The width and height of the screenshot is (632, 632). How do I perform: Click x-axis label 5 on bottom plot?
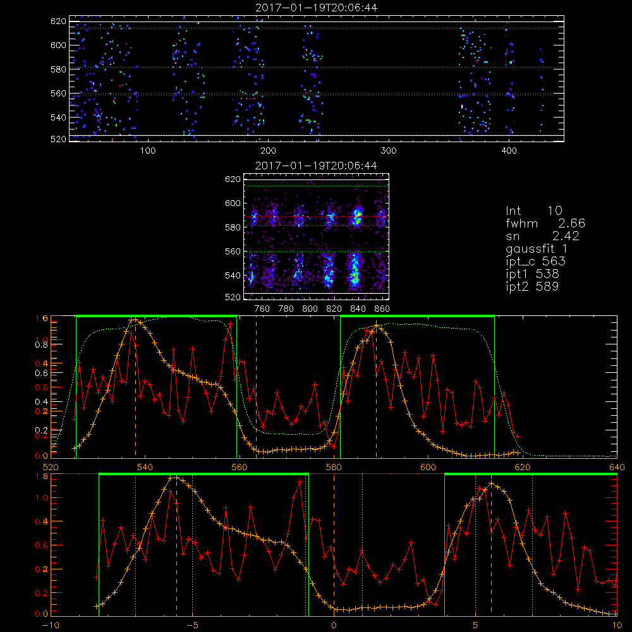click(476, 626)
